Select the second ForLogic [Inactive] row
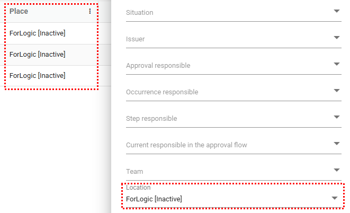The width and height of the screenshot is (350, 213). (x=38, y=55)
